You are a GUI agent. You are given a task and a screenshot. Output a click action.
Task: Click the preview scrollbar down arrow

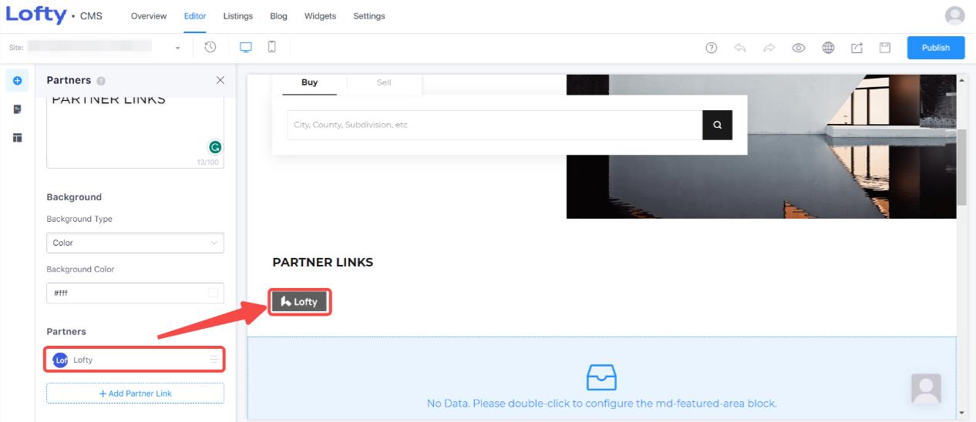tap(961, 414)
